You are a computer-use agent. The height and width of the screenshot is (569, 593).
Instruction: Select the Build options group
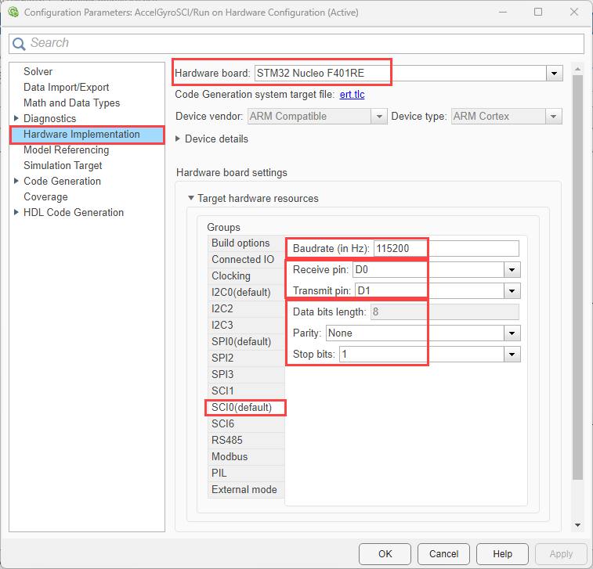click(240, 243)
